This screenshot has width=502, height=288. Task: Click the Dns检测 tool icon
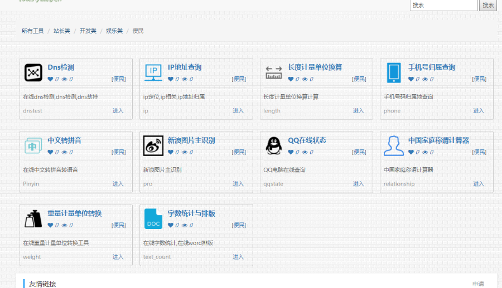33,72
